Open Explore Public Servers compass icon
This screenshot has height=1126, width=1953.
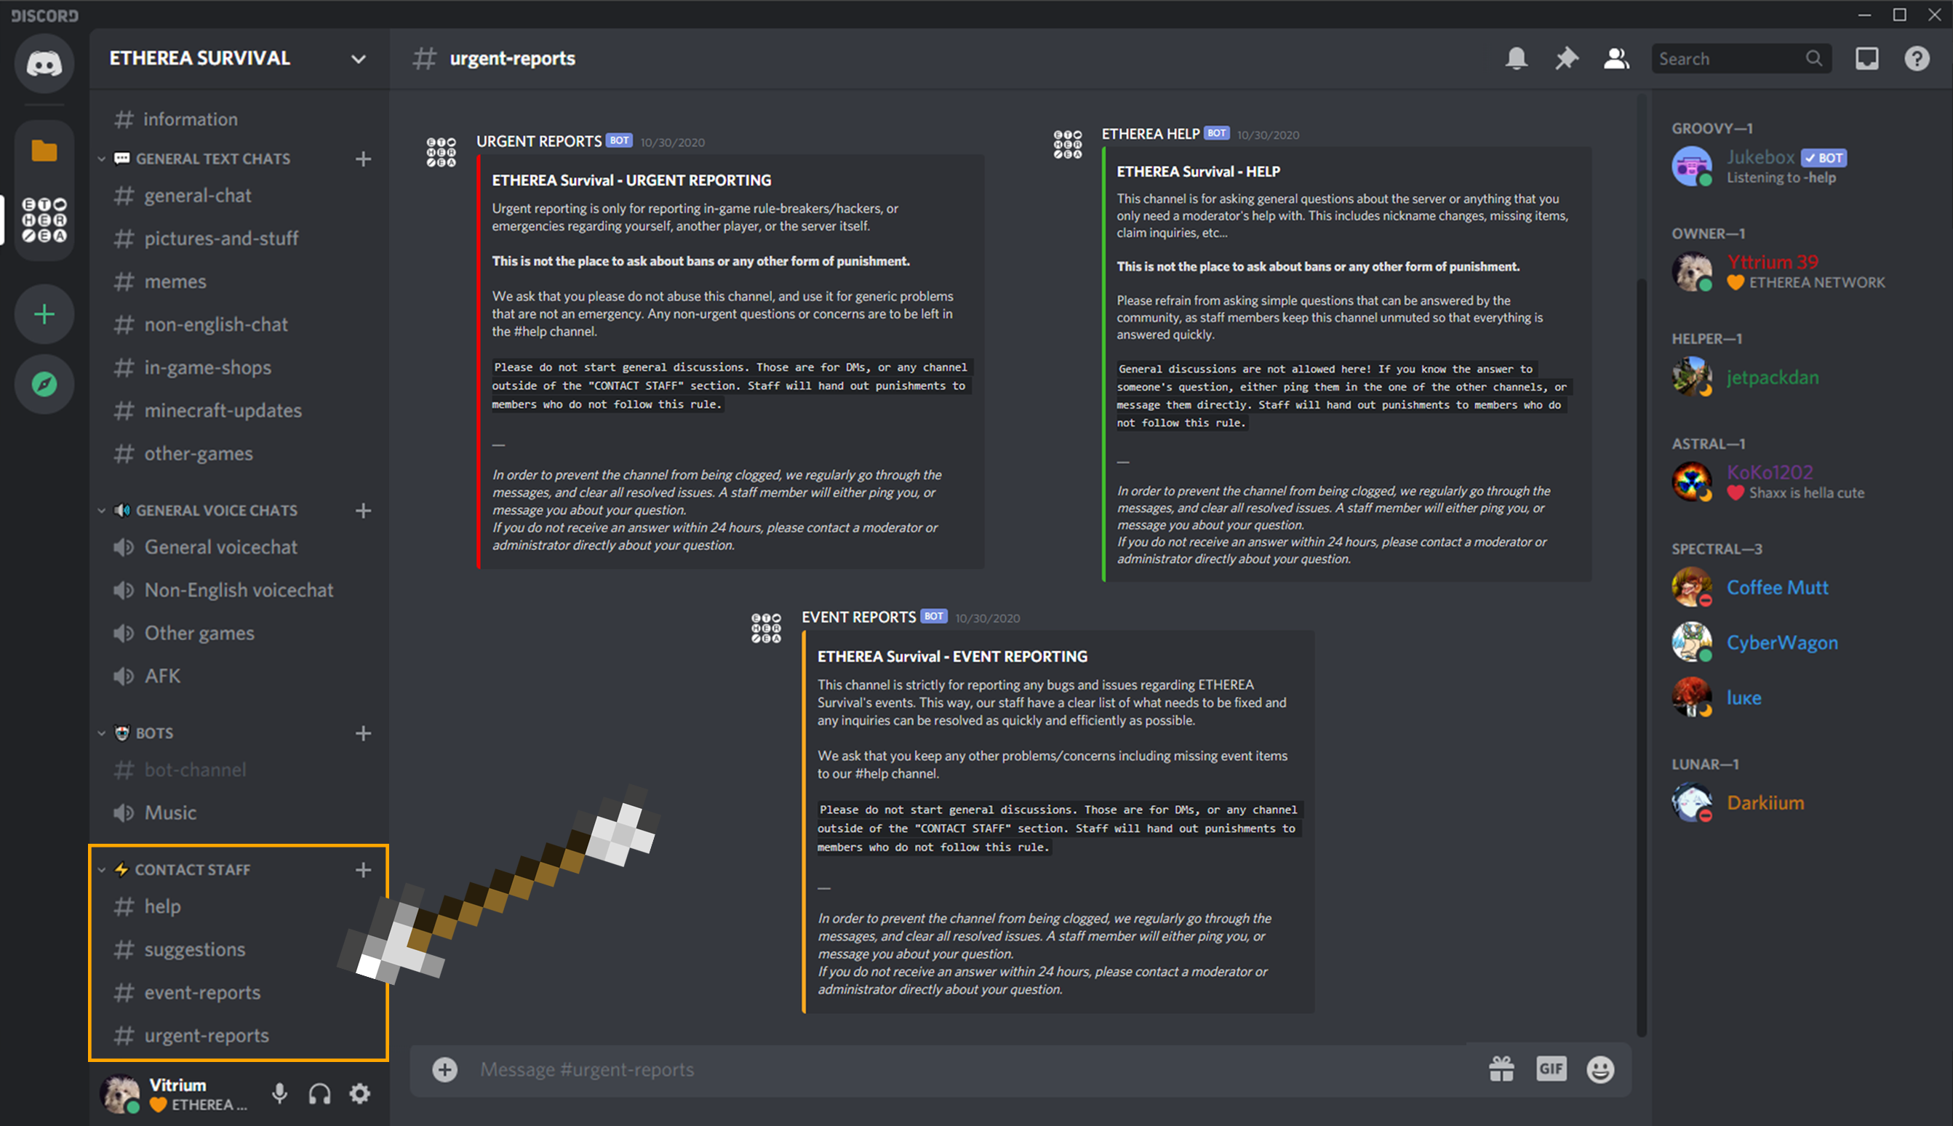click(44, 383)
